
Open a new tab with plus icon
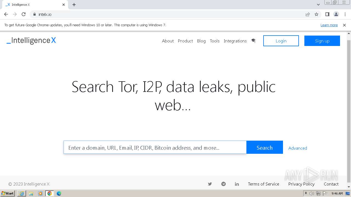(74, 5)
